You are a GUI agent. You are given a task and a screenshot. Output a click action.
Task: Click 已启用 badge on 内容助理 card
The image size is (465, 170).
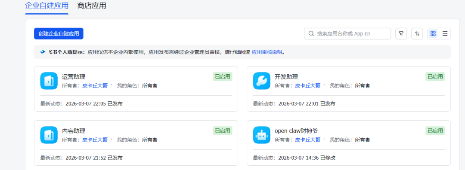tap(223, 131)
